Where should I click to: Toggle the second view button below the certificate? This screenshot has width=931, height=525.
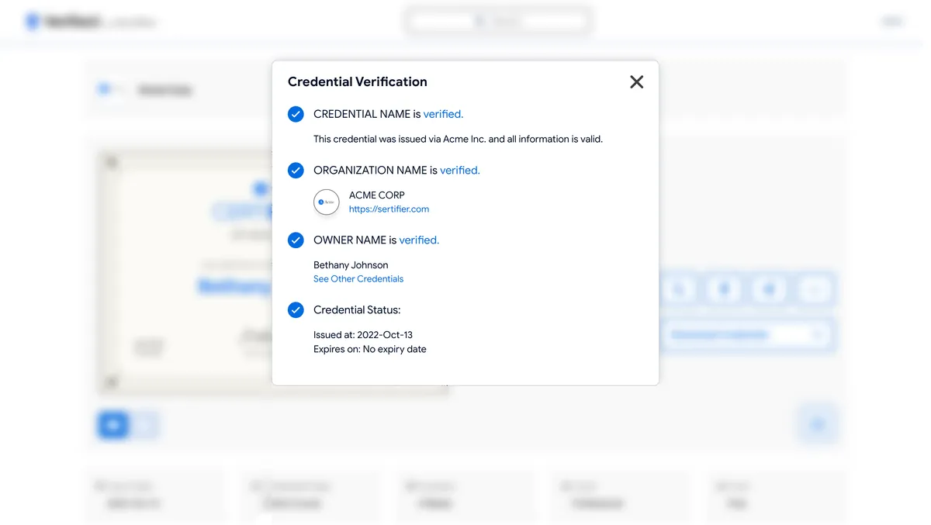pos(146,425)
